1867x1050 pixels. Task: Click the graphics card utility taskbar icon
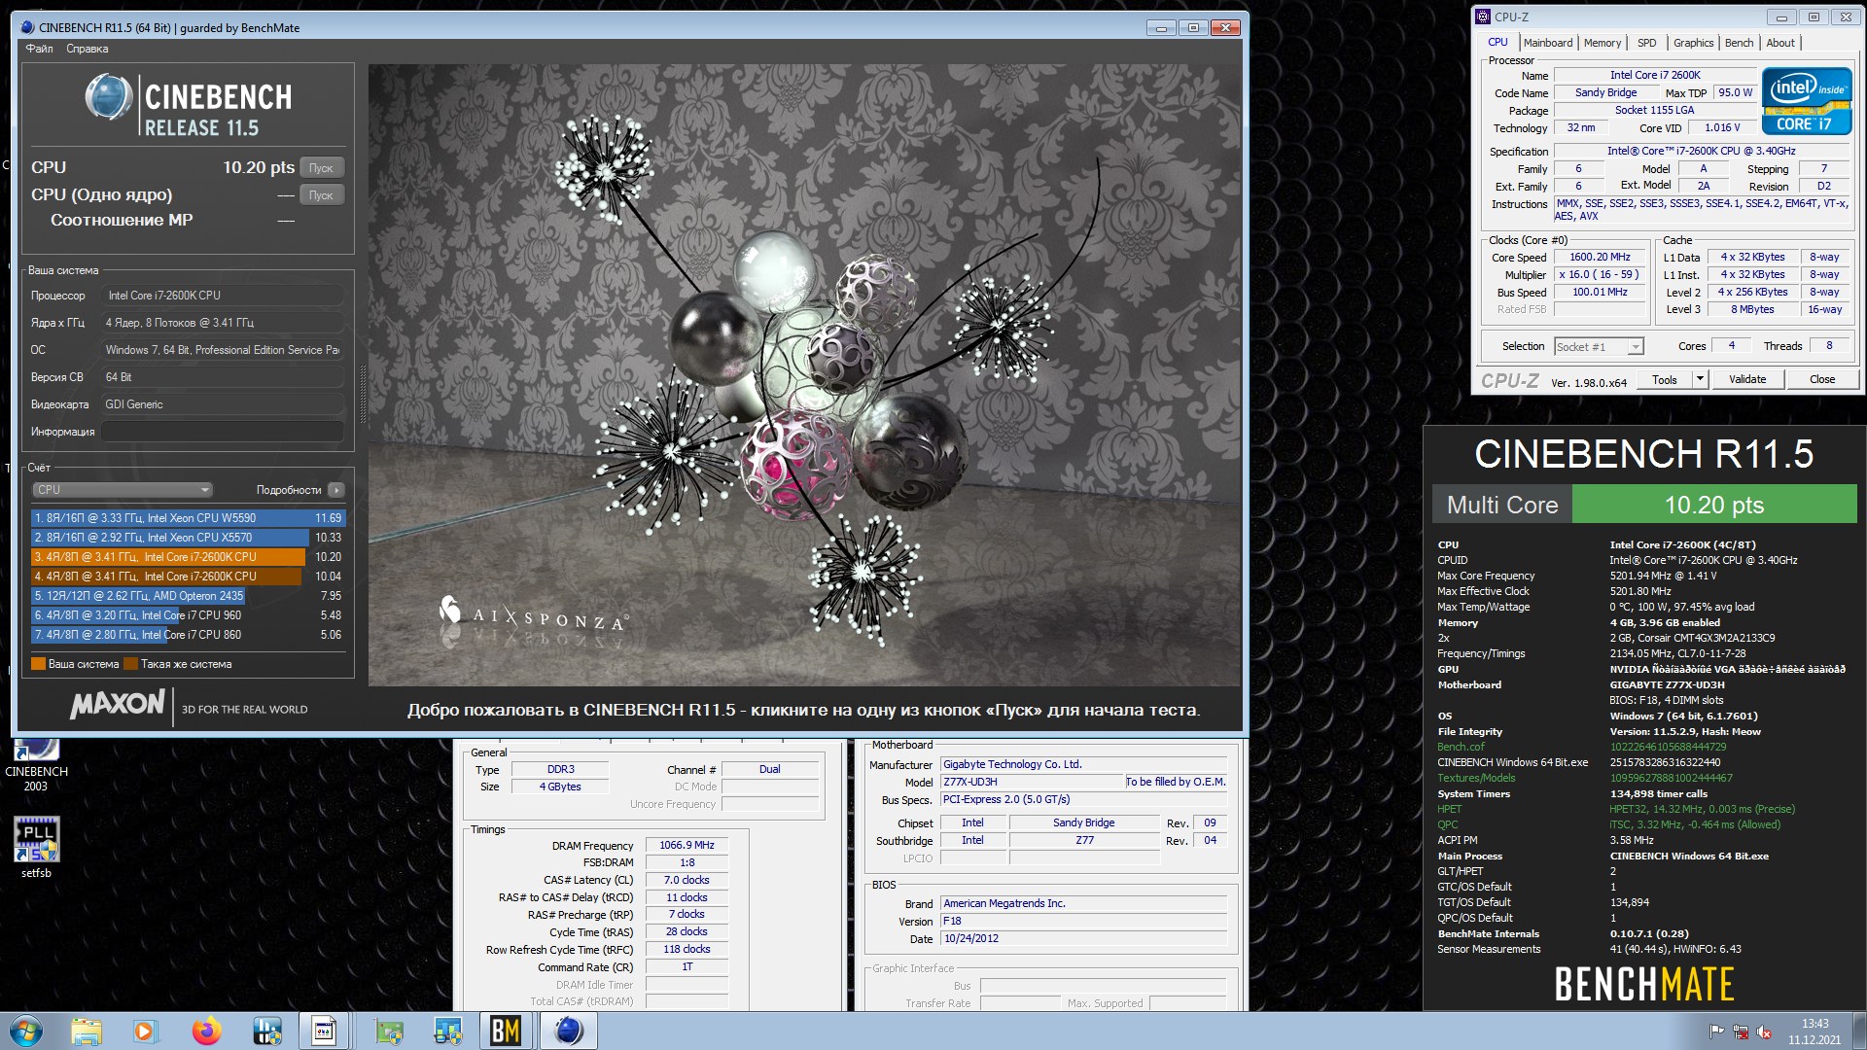pyautogui.click(x=389, y=1031)
